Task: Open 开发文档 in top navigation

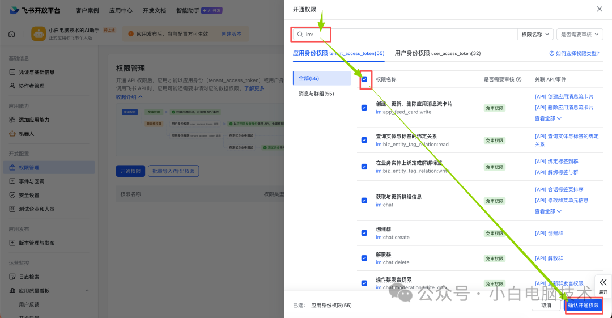Action: (x=154, y=11)
